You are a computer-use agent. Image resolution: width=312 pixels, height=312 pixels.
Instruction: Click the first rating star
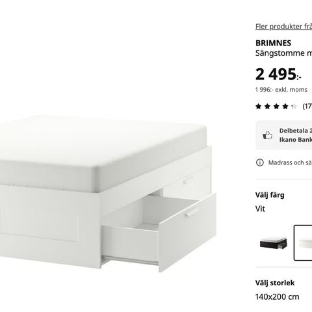tap(258, 107)
